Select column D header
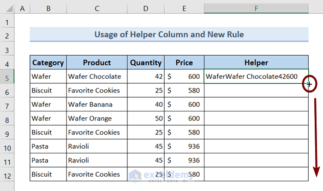The width and height of the screenshot is (323, 191). pyautogui.click(x=146, y=9)
